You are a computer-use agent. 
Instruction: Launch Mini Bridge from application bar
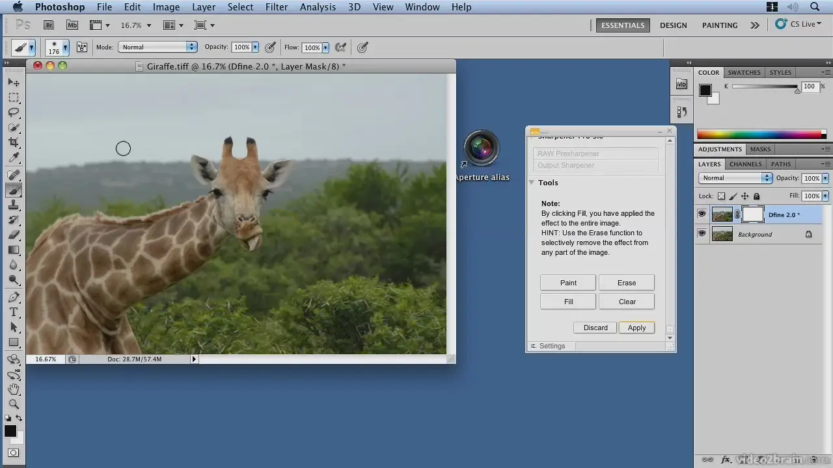pyautogui.click(x=72, y=25)
